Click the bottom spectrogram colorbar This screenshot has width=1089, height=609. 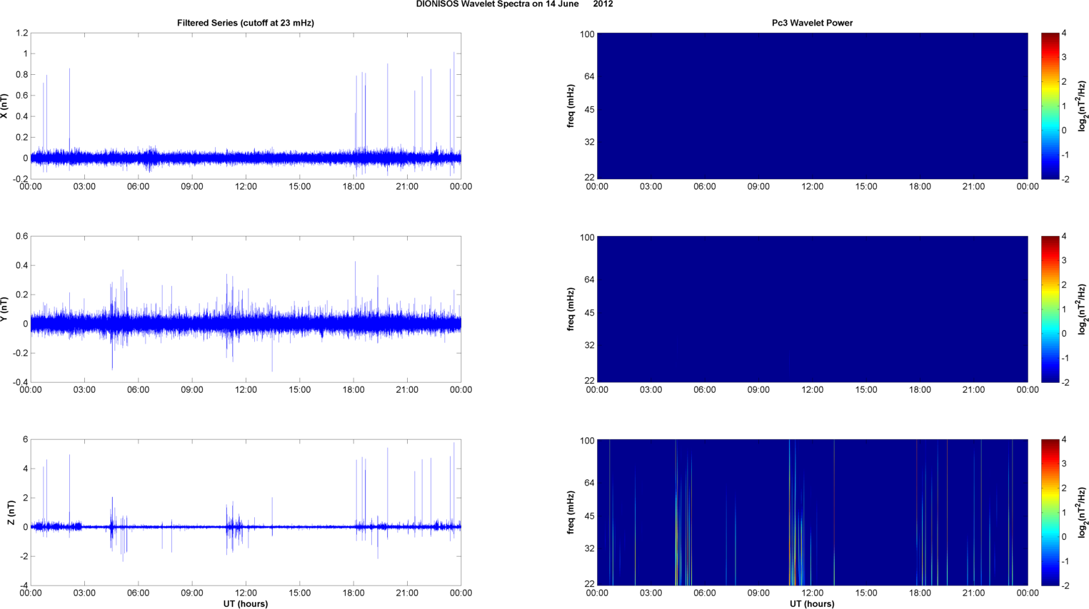point(1050,512)
